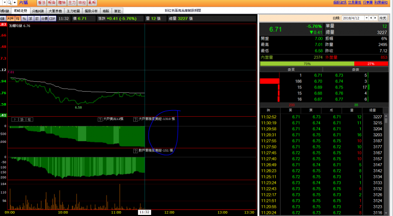Click the magnifier search icon
Screen dimensions: 393x216
click(9, 3)
